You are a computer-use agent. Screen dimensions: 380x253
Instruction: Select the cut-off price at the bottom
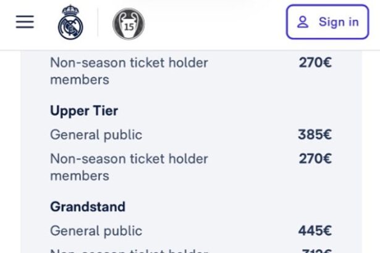pyautogui.click(x=315, y=250)
